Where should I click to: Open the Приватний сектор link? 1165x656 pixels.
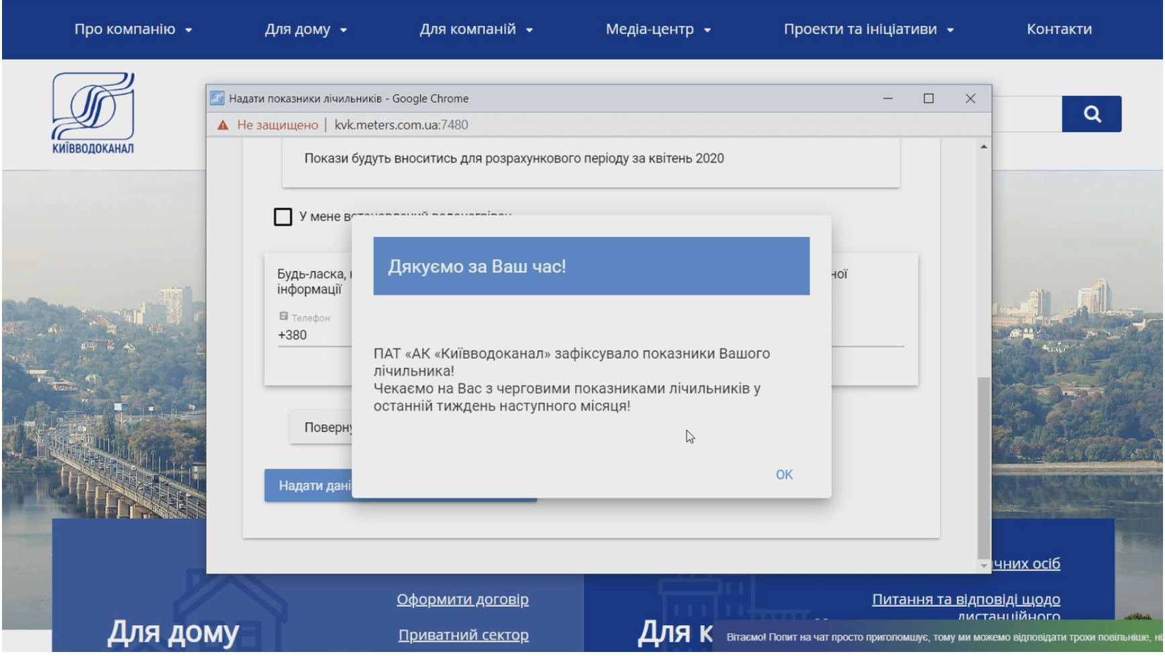coord(463,635)
